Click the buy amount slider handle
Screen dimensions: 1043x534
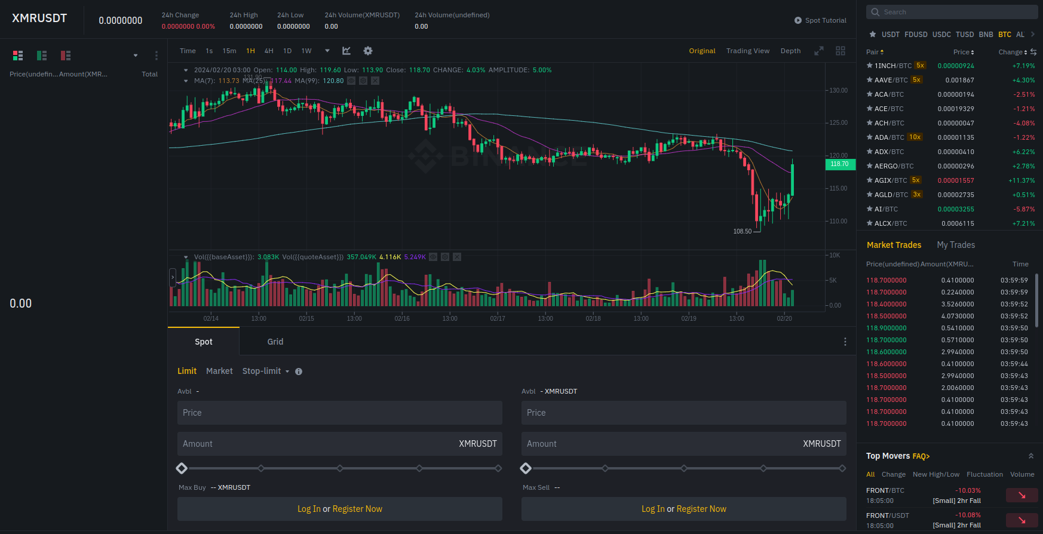pyautogui.click(x=182, y=468)
